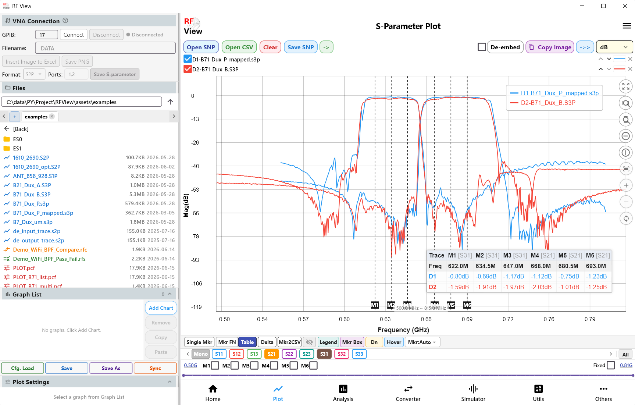Screen dimensions: 635x405
Task: Go to the Home page
Action: tap(213, 393)
